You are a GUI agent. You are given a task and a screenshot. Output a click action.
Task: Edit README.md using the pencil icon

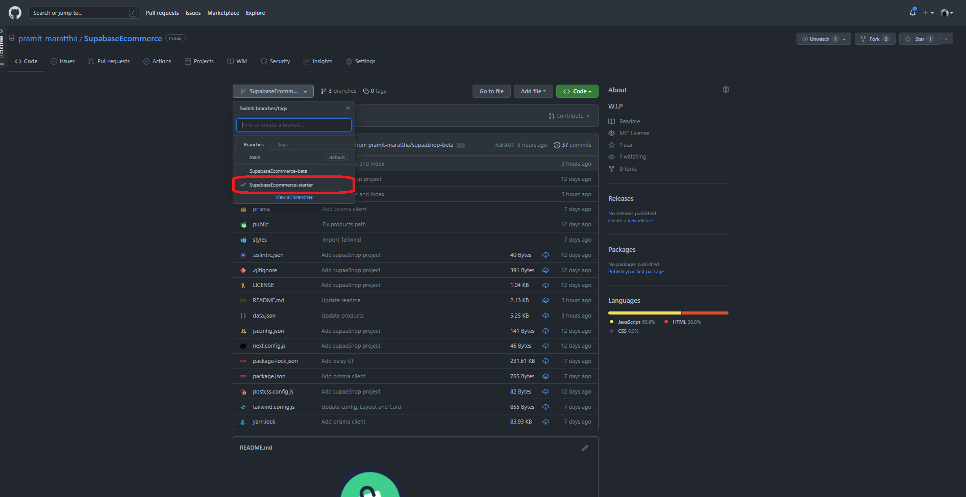[x=585, y=448]
